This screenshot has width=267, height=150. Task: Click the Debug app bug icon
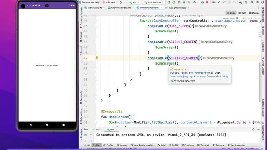(x=184, y=2)
